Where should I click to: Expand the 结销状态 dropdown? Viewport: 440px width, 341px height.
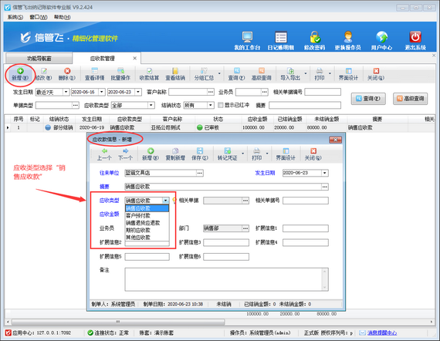click(211, 105)
